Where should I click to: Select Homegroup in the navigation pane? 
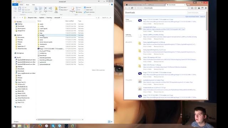click(x=20, y=53)
